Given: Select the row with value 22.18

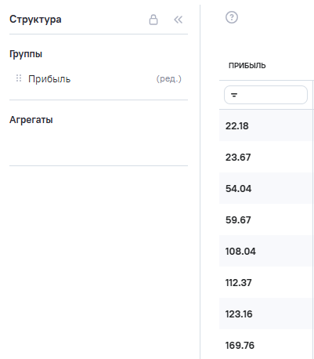Looking at the screenshot, I should (x=266, y=125).
